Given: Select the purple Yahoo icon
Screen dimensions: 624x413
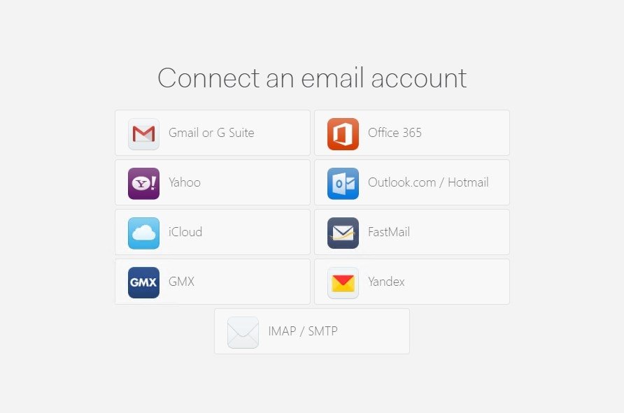Looking at the screenshot, I should pyautogui.click(x=143, y=184).
